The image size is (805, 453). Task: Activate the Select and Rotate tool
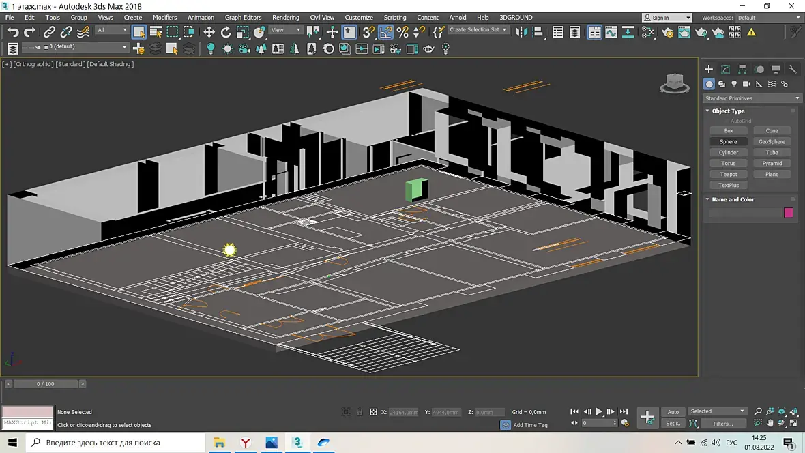(226, 32)
